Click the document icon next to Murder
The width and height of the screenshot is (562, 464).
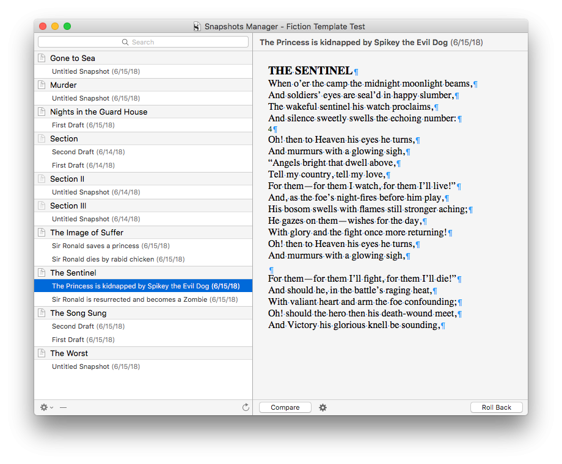point(42,85)
